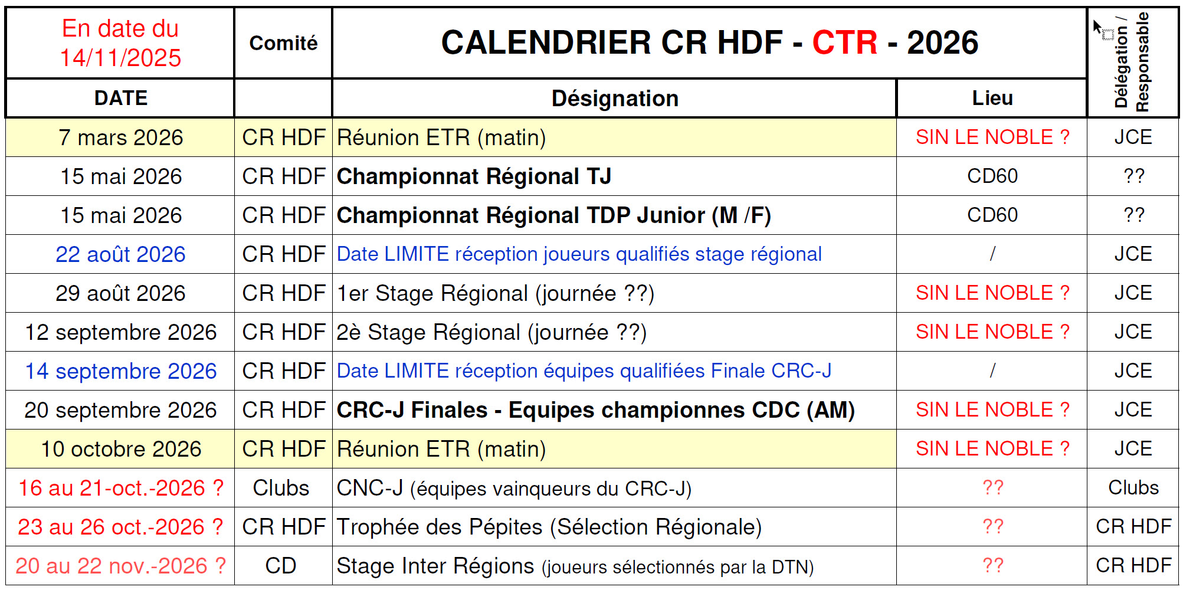Screen dimensions: 1183x590
Task: Select the "DATE" column header
Action: (120, 98)
